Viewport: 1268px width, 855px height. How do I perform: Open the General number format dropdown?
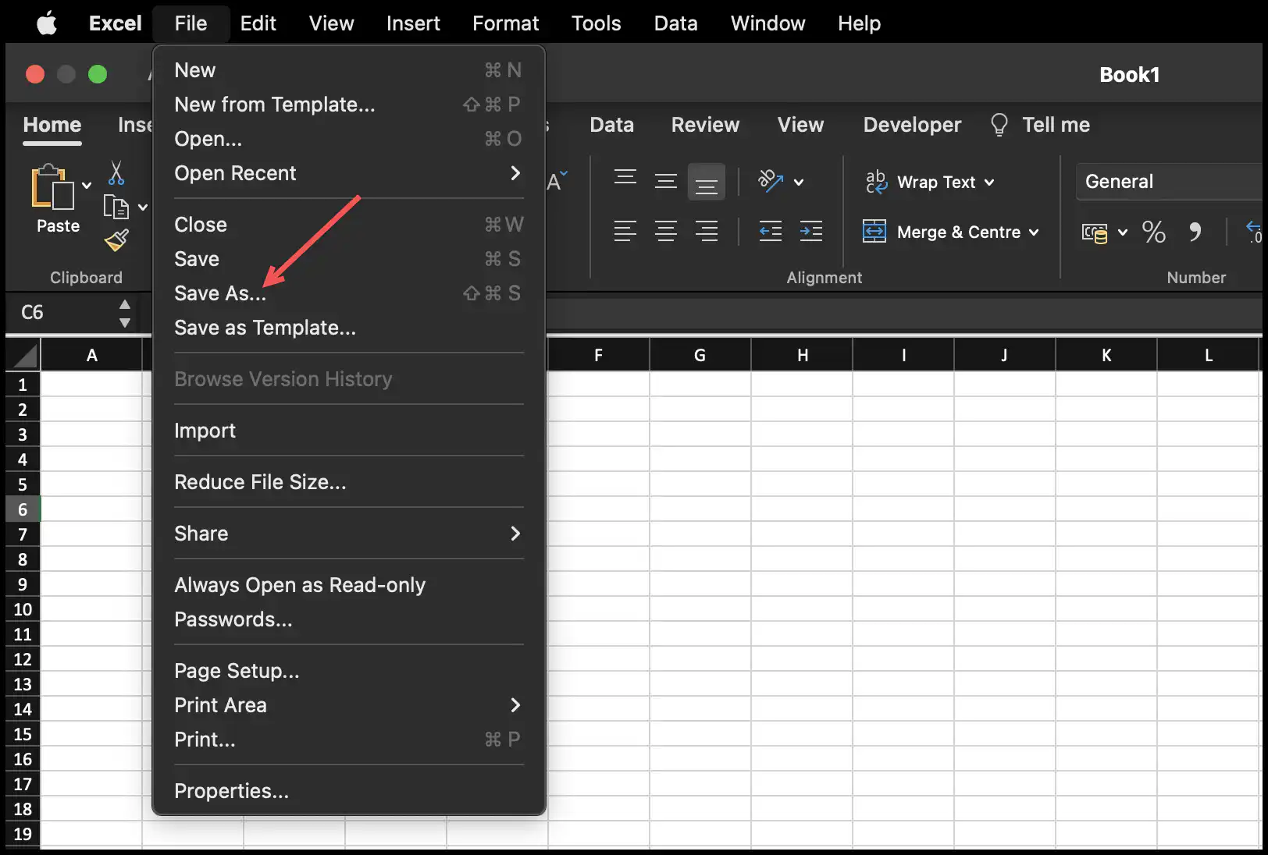coord(1169,182)
